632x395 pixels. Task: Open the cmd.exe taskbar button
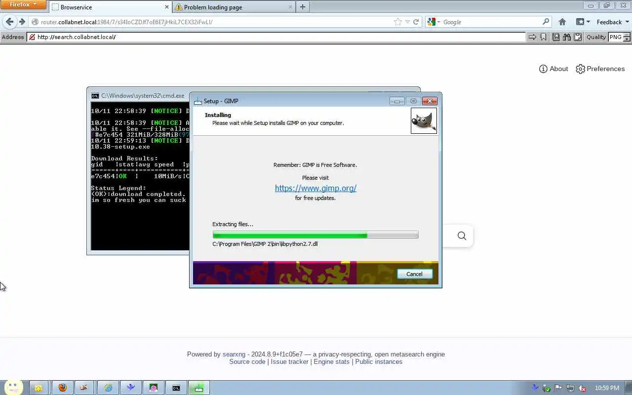point(176,388)
